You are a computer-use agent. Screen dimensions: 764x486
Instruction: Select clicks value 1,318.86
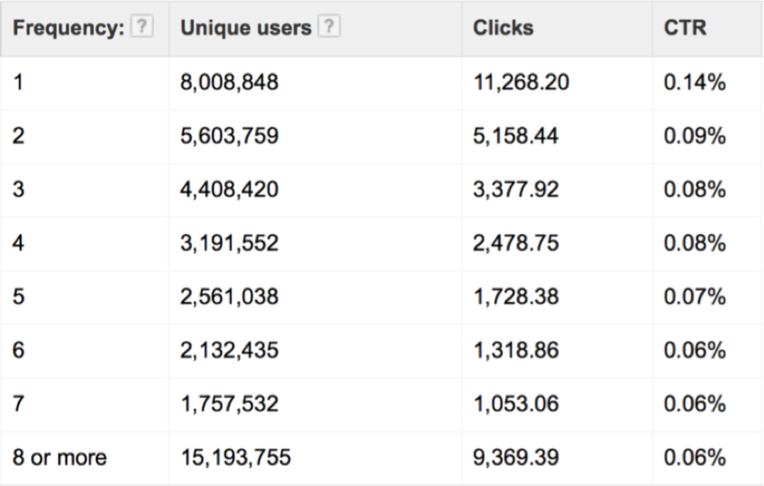point(515,350)
